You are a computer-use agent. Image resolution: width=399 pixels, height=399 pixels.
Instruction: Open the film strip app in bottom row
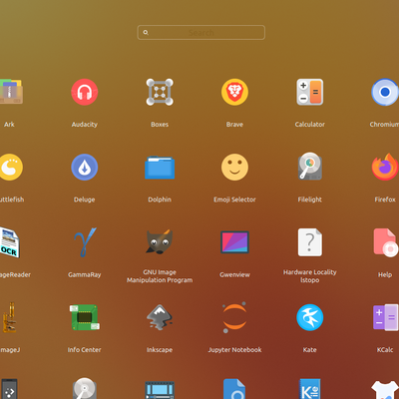click(160, 390)
